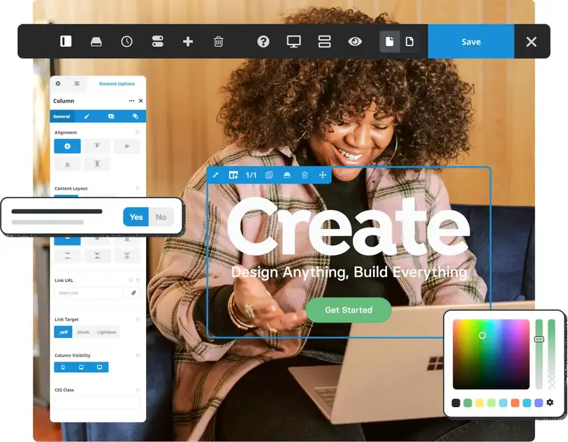Open the Column panel three-dot menu
Image resolution: width=568 pixels, height=442 pixels.
(131, 101)
